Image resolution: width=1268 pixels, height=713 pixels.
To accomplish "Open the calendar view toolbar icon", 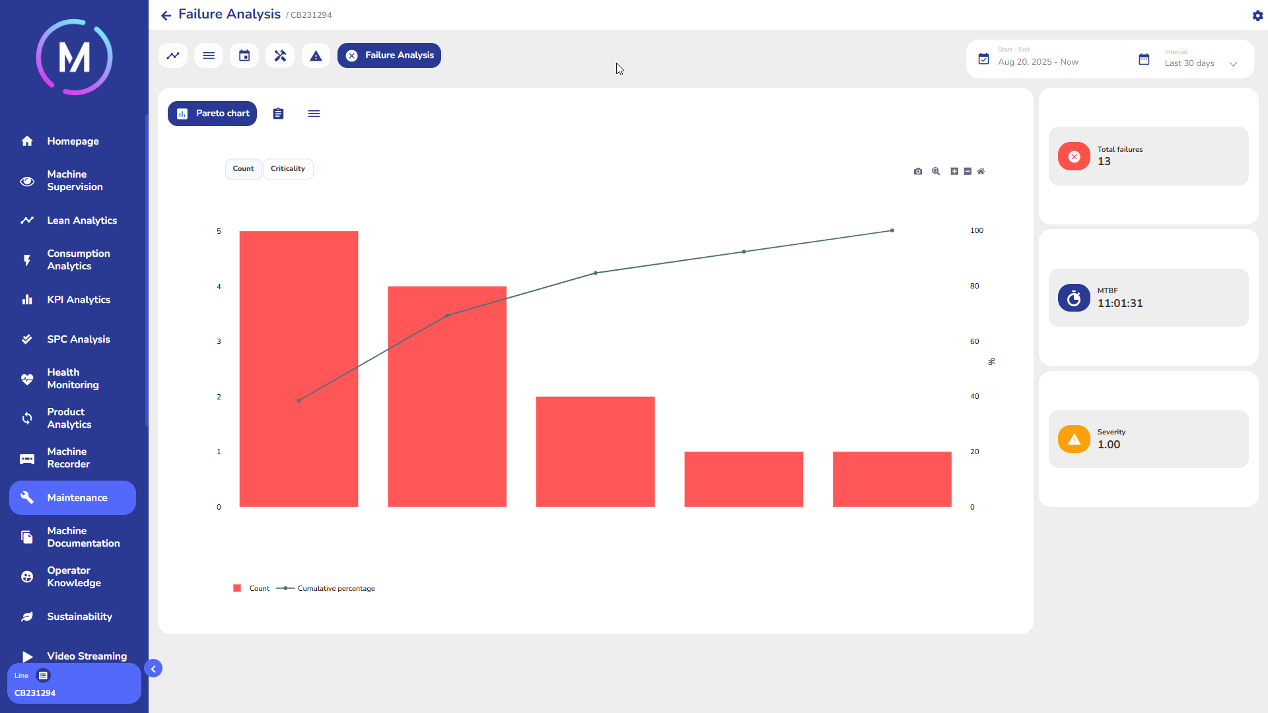I will [244, 55].
